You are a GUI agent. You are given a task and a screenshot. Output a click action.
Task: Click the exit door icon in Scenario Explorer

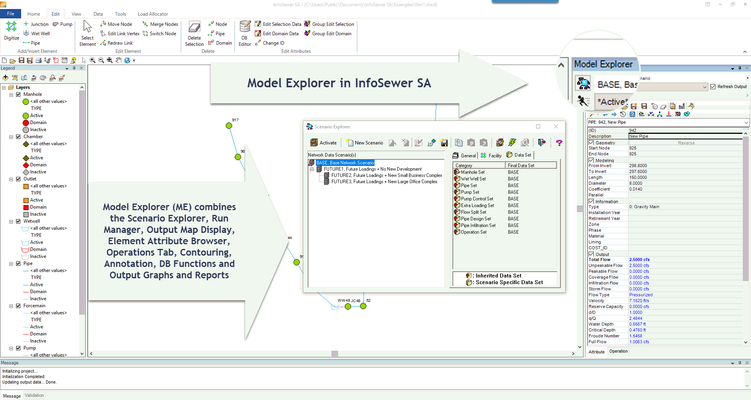(542, 143)
